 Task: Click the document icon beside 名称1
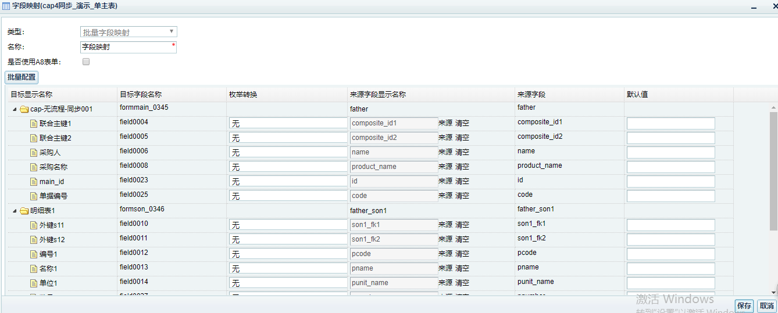pyautogui.click(x=34, y=269)
